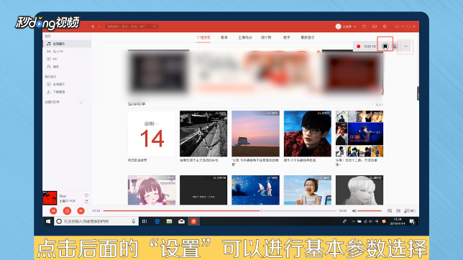Open the man with glasses playlist cover
463x260 pixels.
click(x=308, y=134)
